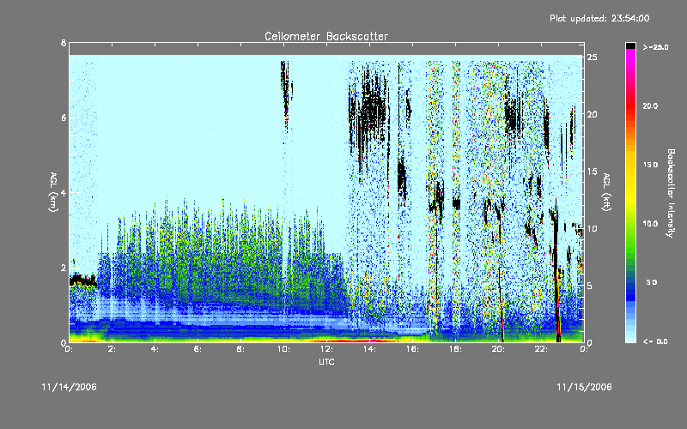This screenshot has width=687, height=429.
Task: Click the "AGL (kft)" right axis label
Action: (x=606, y=192)
